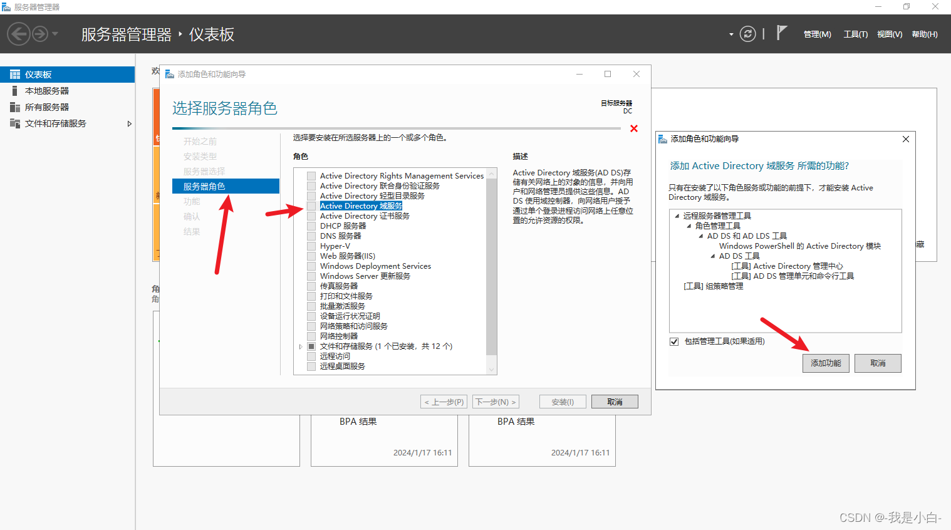Viewport: 951px width, 530px height.
Task: Click 所有服务器 in left navigation
Action: pyautogui.click(x=68, y=107)
